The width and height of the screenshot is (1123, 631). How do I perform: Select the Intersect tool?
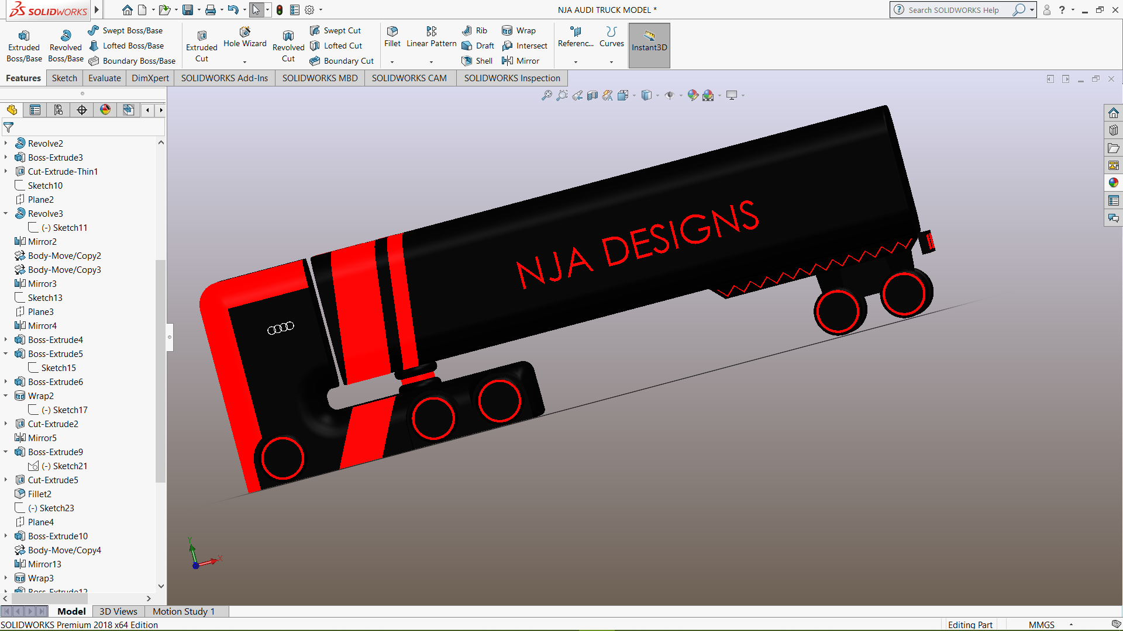point(525,46)
